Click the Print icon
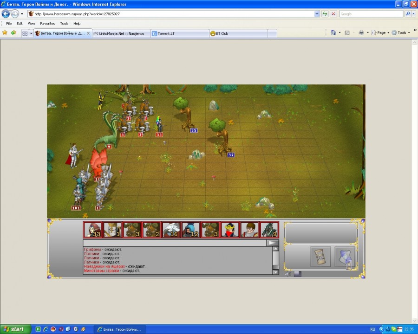Viewport: 418px width, 334px height. (361, 33)
